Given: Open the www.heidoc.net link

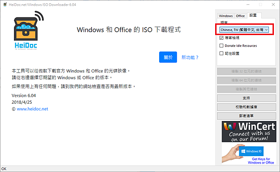Looking at the screenshot, I should point(32,109).
